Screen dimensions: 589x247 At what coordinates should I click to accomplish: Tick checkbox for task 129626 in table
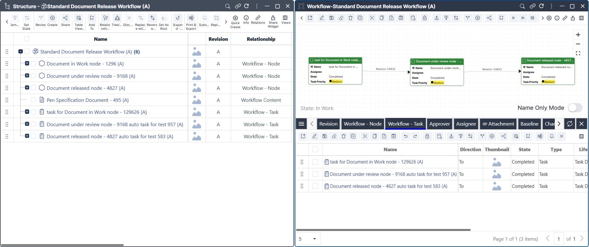[x=315, y=162]
